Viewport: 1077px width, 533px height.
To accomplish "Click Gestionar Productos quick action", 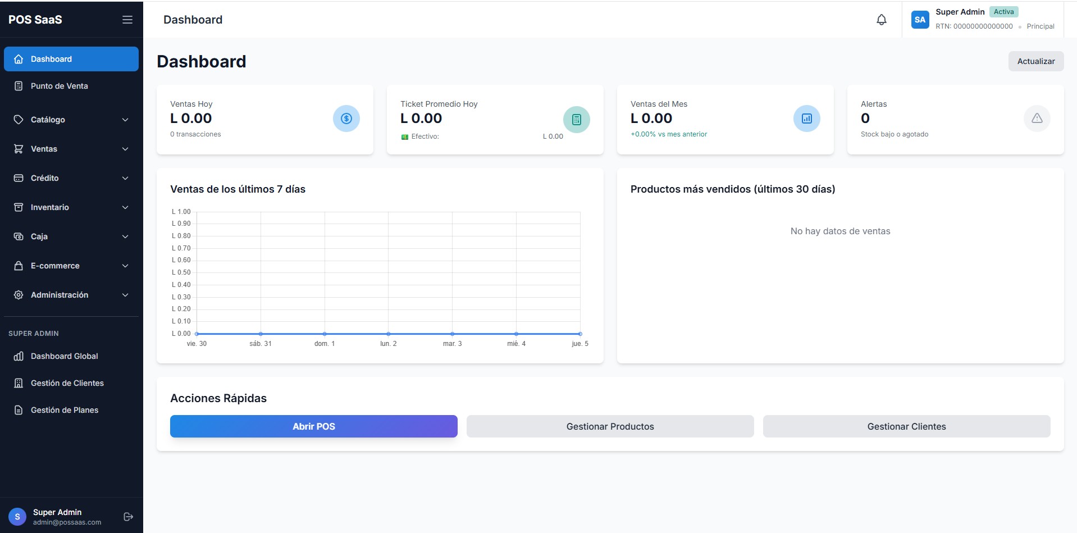I will pos(610,426).
